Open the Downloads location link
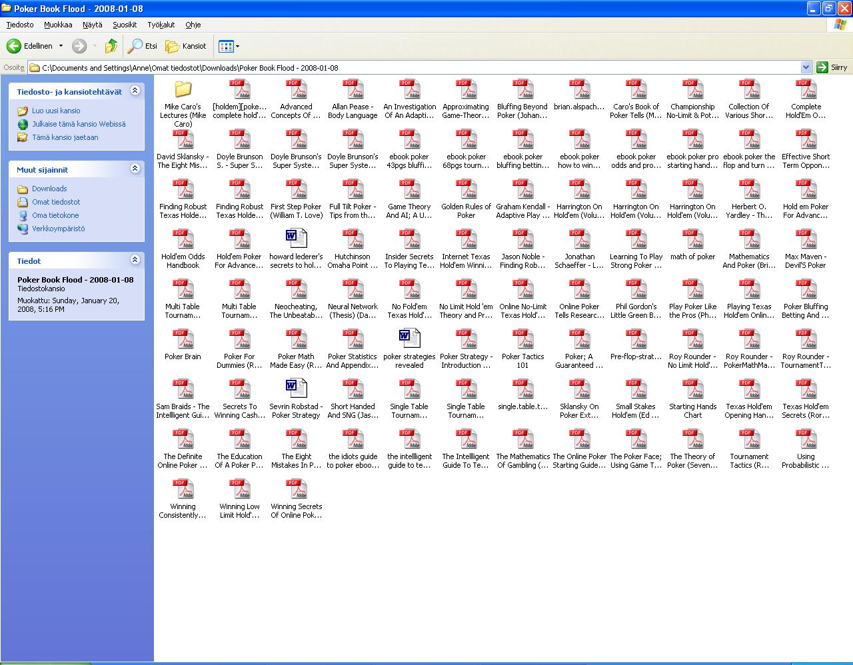This screenshot has width=853, height=665. tap(49, 189)
